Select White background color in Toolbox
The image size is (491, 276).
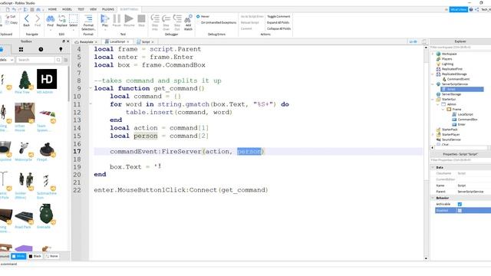coord(18,256)
